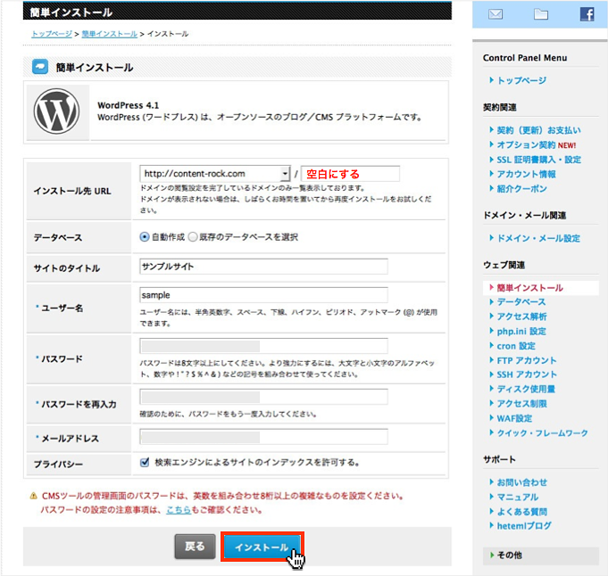Click the ユーザー名 input field
The image size is (608, 576).
(x=263, y=295)
